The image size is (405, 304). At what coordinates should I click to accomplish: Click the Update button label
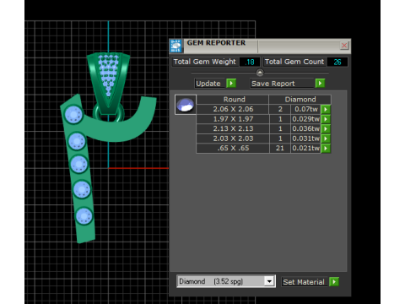(x=208, y=84)
